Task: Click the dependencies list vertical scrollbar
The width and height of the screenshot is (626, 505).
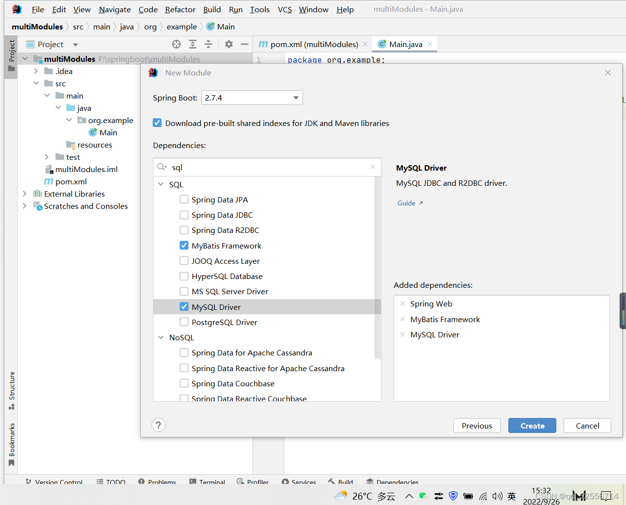Action: 377,268
